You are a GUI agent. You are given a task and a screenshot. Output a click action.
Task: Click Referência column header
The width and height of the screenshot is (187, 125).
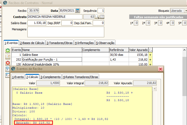[x=119, y=50]
